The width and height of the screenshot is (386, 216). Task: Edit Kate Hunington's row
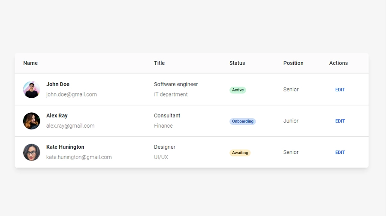340,153
